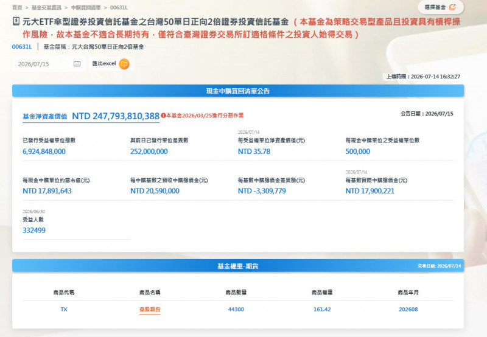Select actual subscription total NTD 17,900,221
The height and width of the screenshot is (337, 487).
pos(370,191)
